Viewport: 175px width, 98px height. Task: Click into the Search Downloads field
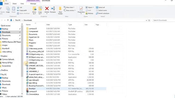pos(164,20)
